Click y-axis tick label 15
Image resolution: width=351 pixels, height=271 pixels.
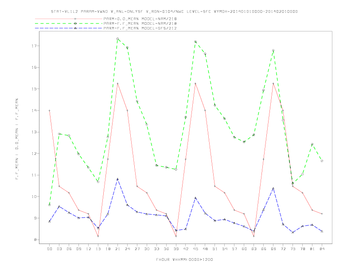point(34,89)
